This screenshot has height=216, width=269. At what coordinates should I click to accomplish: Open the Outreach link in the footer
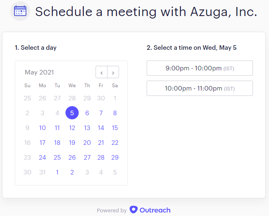pyautogui.click(x=155, y=210)
